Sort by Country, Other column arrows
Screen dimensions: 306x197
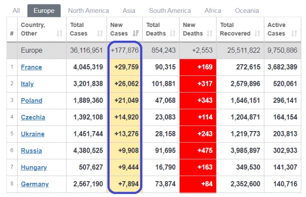tap(59, 34)
